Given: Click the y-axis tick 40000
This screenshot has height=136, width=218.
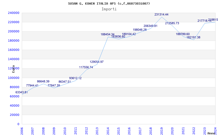Looking at the screenshot, I should pyautogui.click(x=15, y=106).
